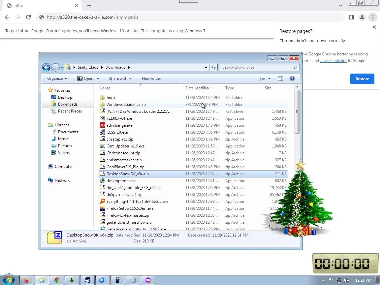Expand Open button dropdown arrow

[98, 79]
